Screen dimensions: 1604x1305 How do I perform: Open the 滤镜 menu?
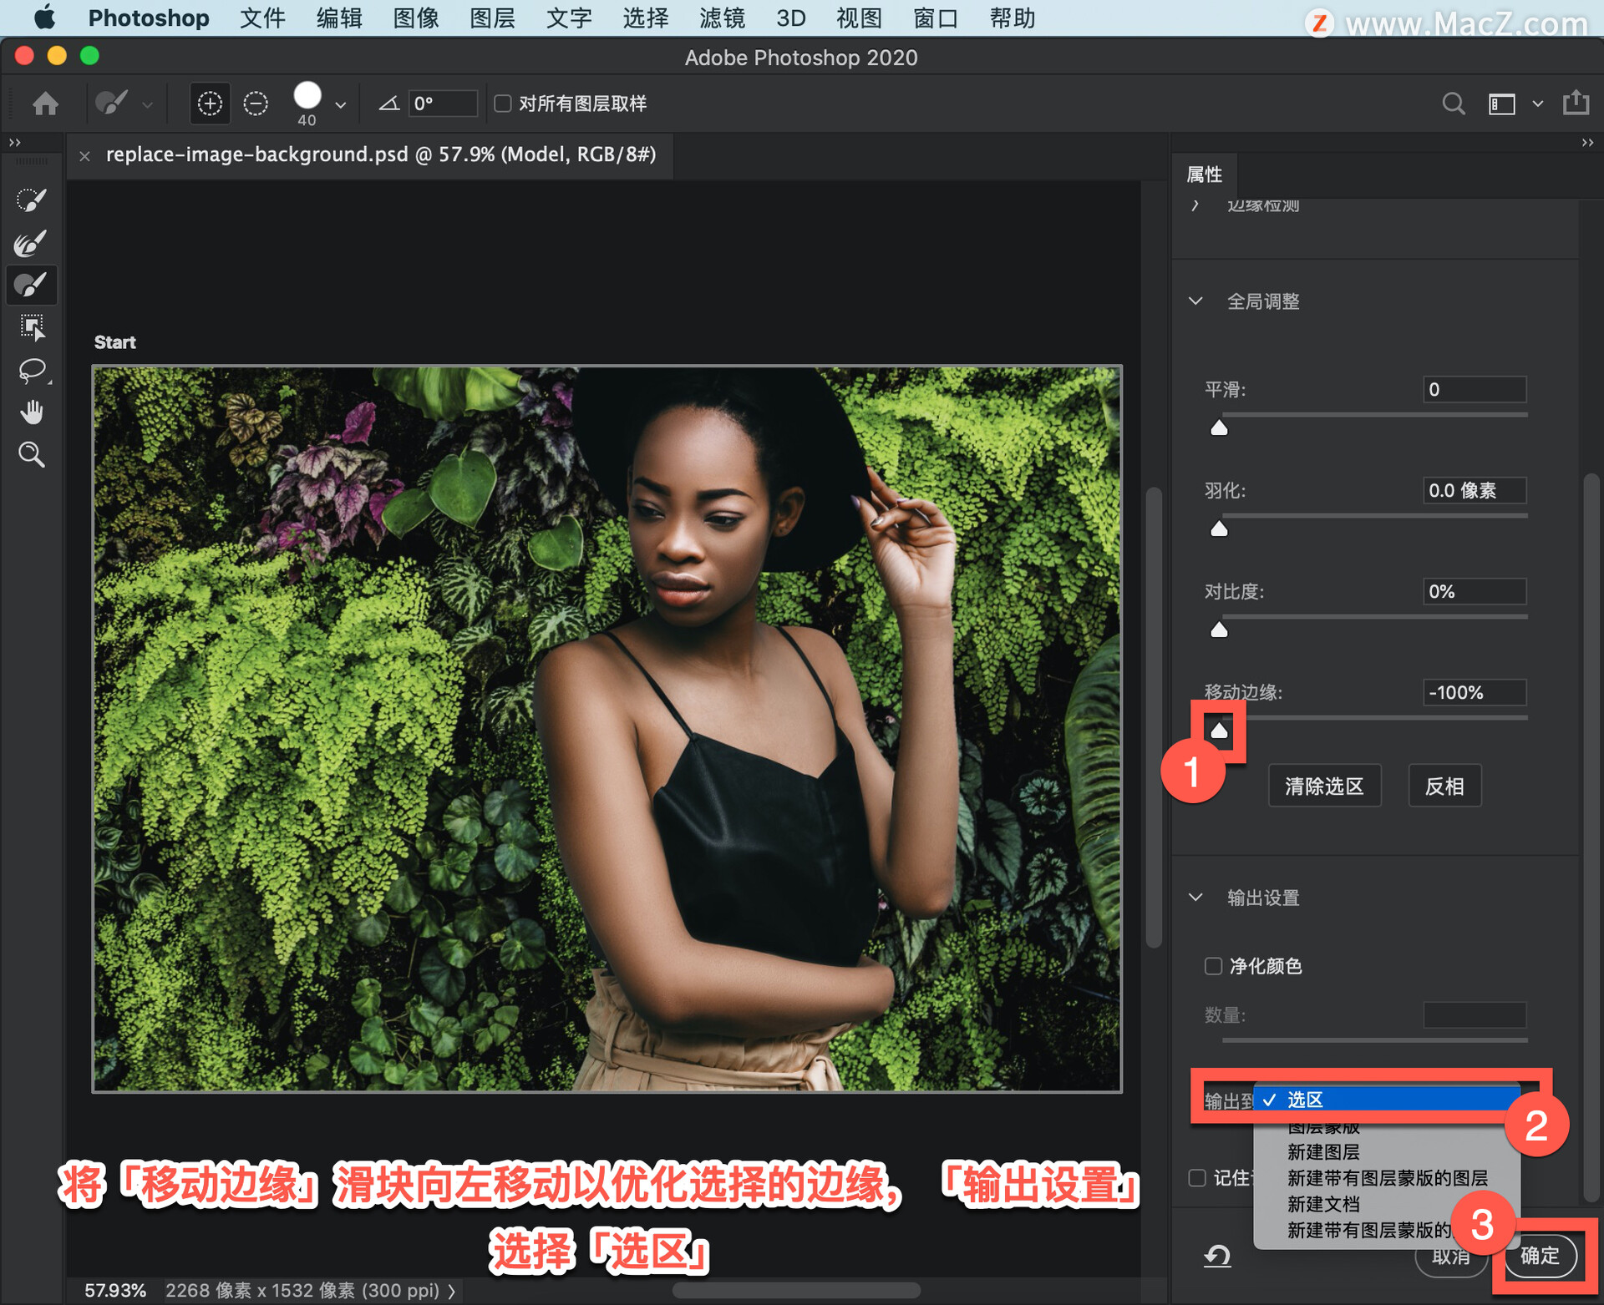tap(722, 18)
